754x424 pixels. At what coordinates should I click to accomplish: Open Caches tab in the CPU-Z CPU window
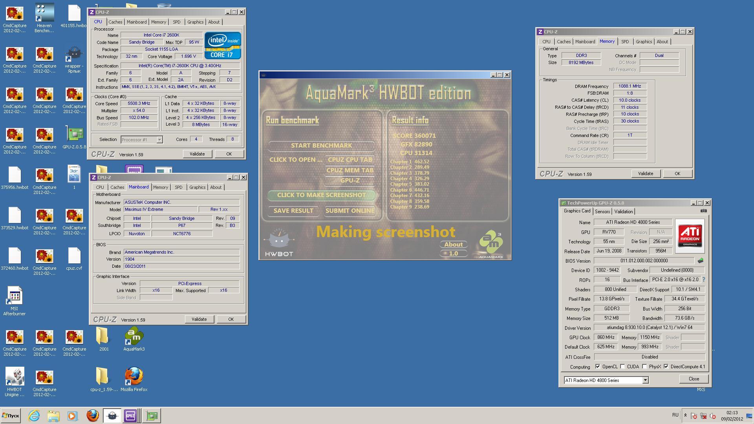pos(115,22)
